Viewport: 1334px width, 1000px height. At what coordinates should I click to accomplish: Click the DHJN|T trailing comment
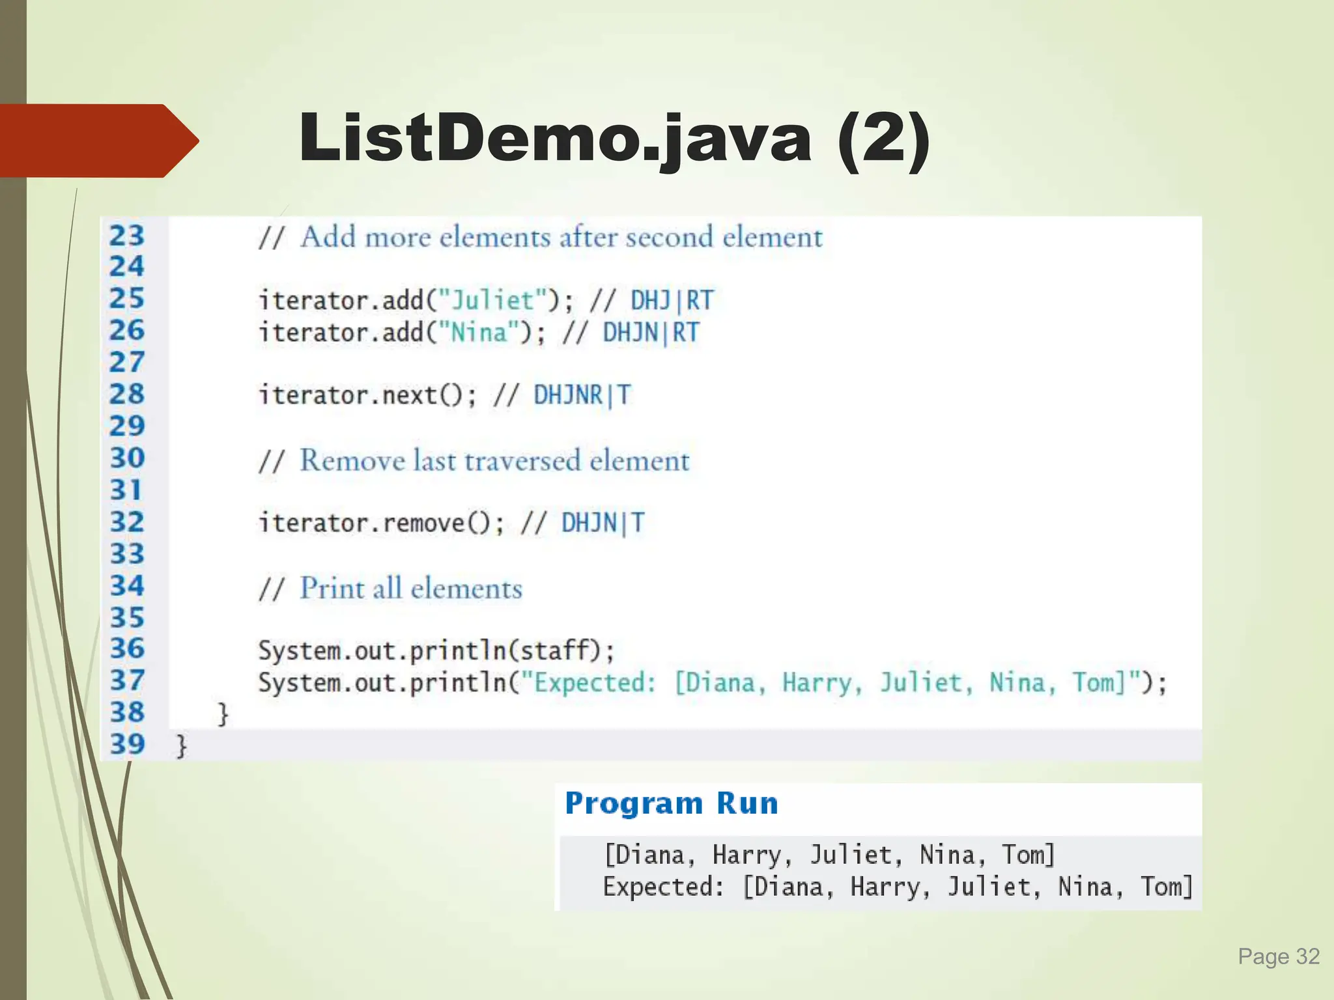click(x=603, y=523)
